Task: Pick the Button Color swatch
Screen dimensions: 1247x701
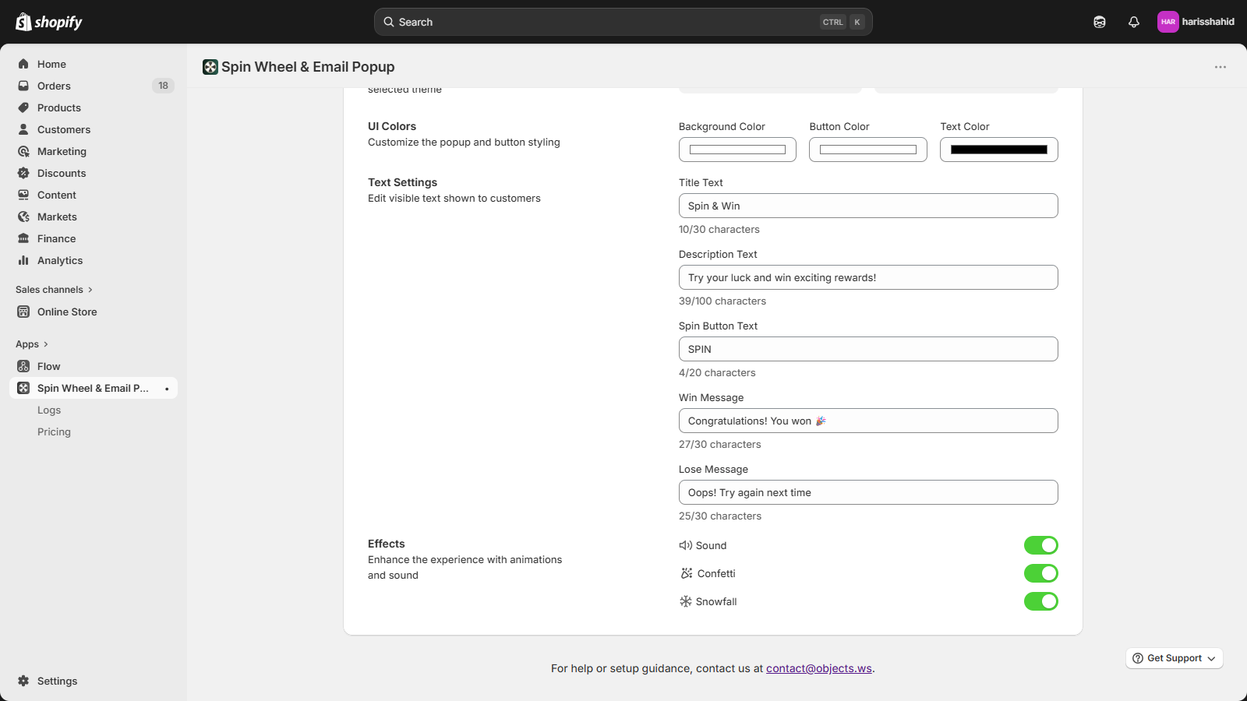Action: coord(868,150)
